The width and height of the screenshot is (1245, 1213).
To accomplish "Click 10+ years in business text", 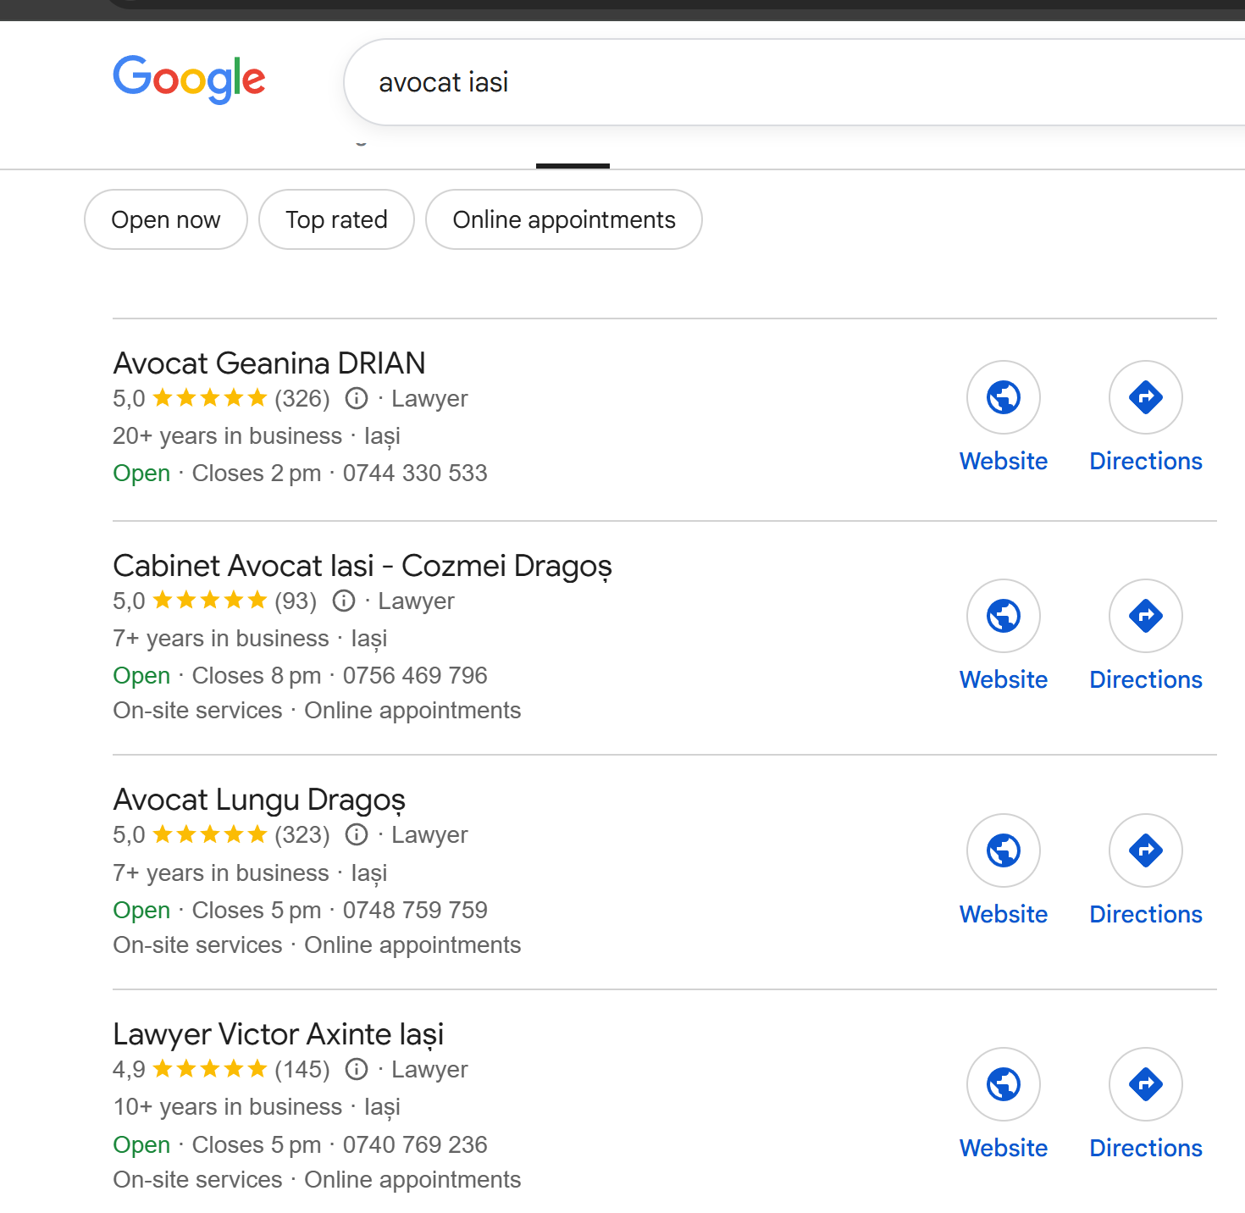I will pyautogui.click(x=228, y=1106).
